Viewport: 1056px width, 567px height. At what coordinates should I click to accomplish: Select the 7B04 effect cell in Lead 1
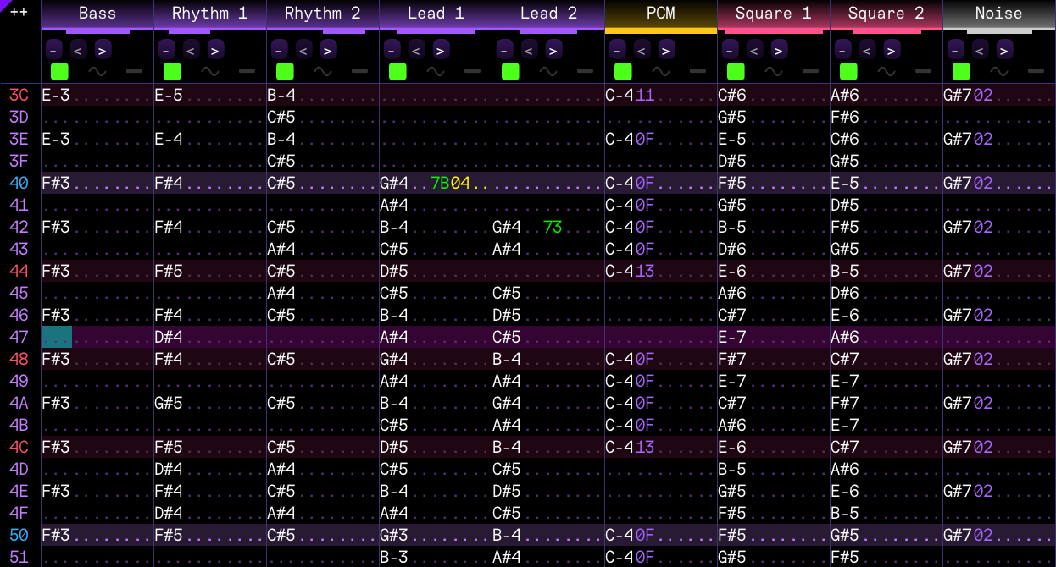tap(449, 183)
